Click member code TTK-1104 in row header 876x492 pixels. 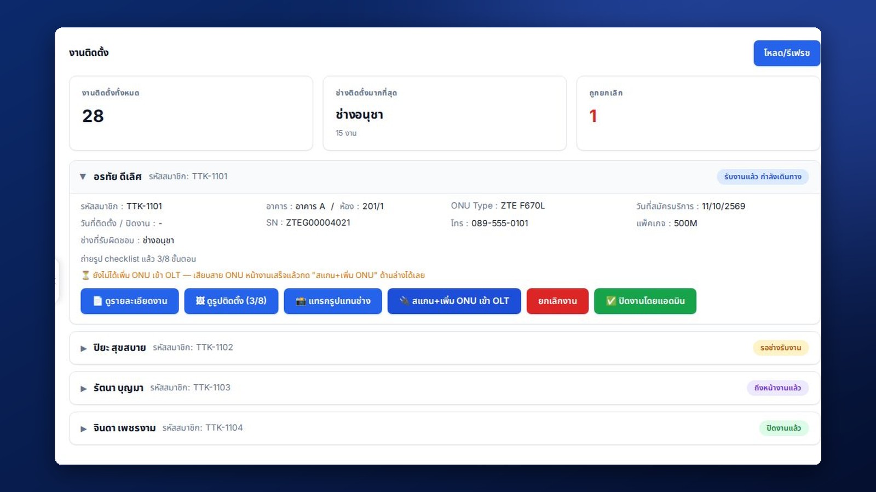click(224, 427)
